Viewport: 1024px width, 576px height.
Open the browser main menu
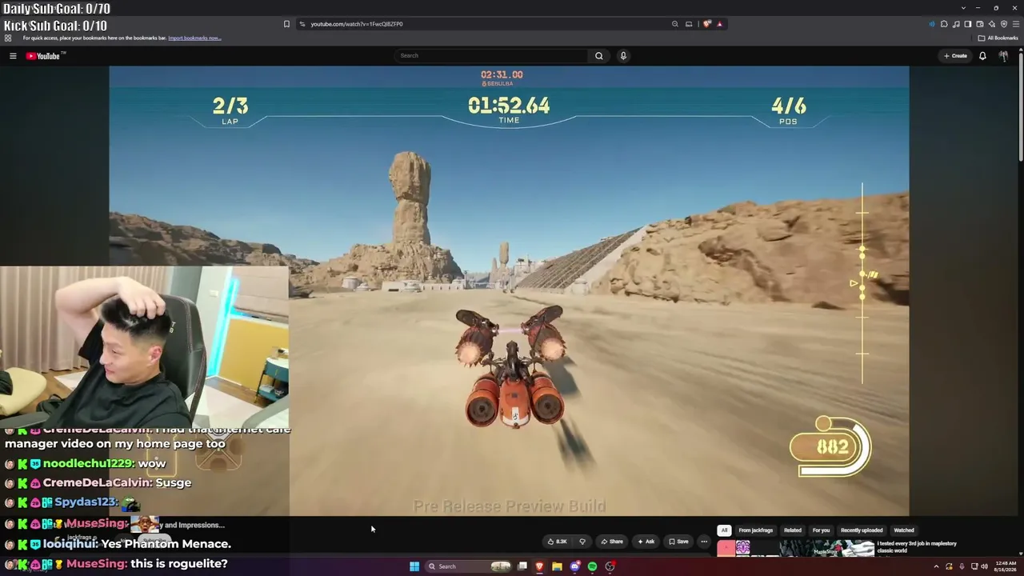(x=1016, y=24)
